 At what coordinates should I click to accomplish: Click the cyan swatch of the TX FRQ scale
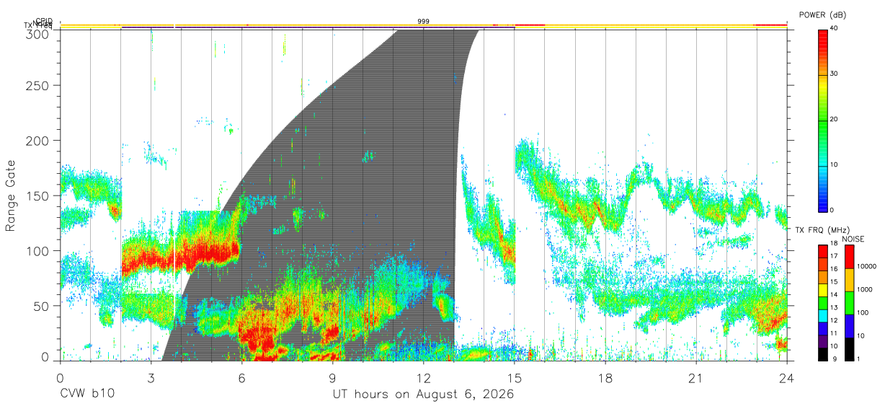(x=822, y=315)
